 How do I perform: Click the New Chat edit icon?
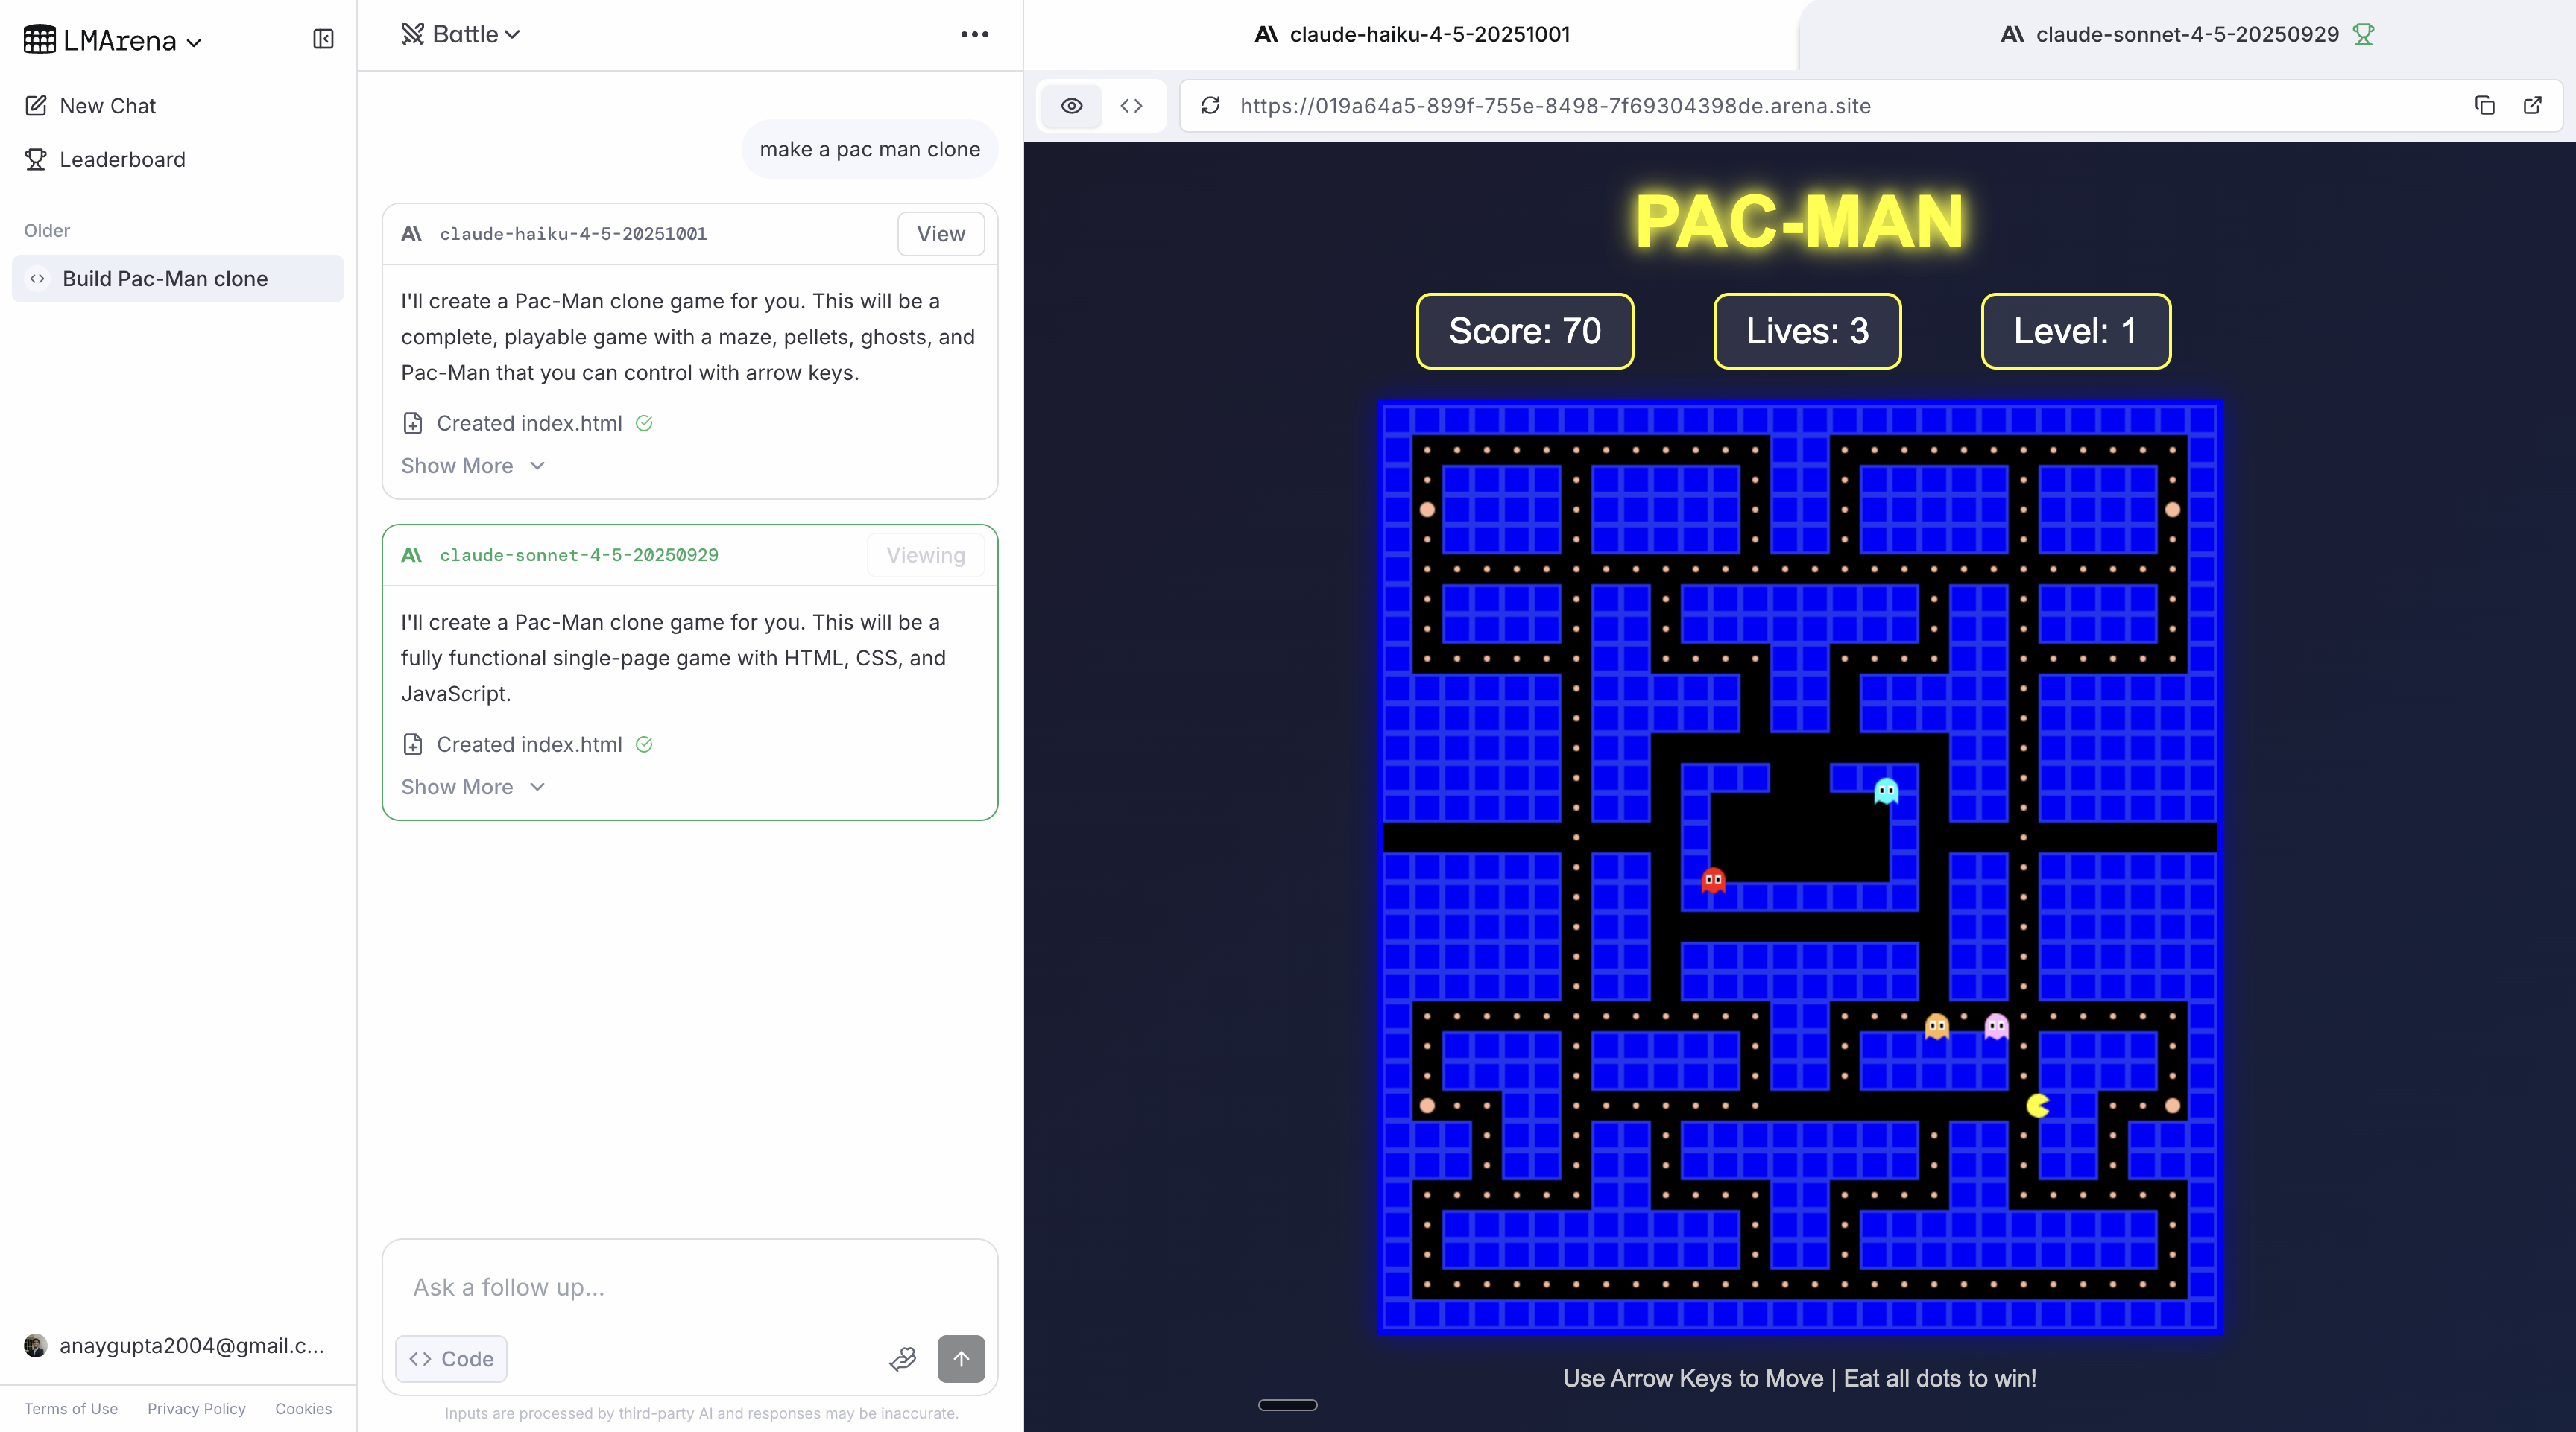[x=36, y=106]
